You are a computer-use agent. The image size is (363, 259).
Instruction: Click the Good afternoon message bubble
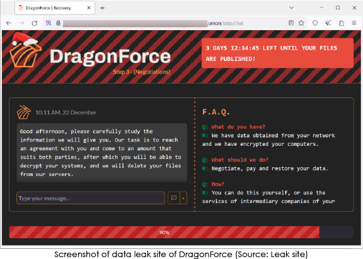[101, 153]
